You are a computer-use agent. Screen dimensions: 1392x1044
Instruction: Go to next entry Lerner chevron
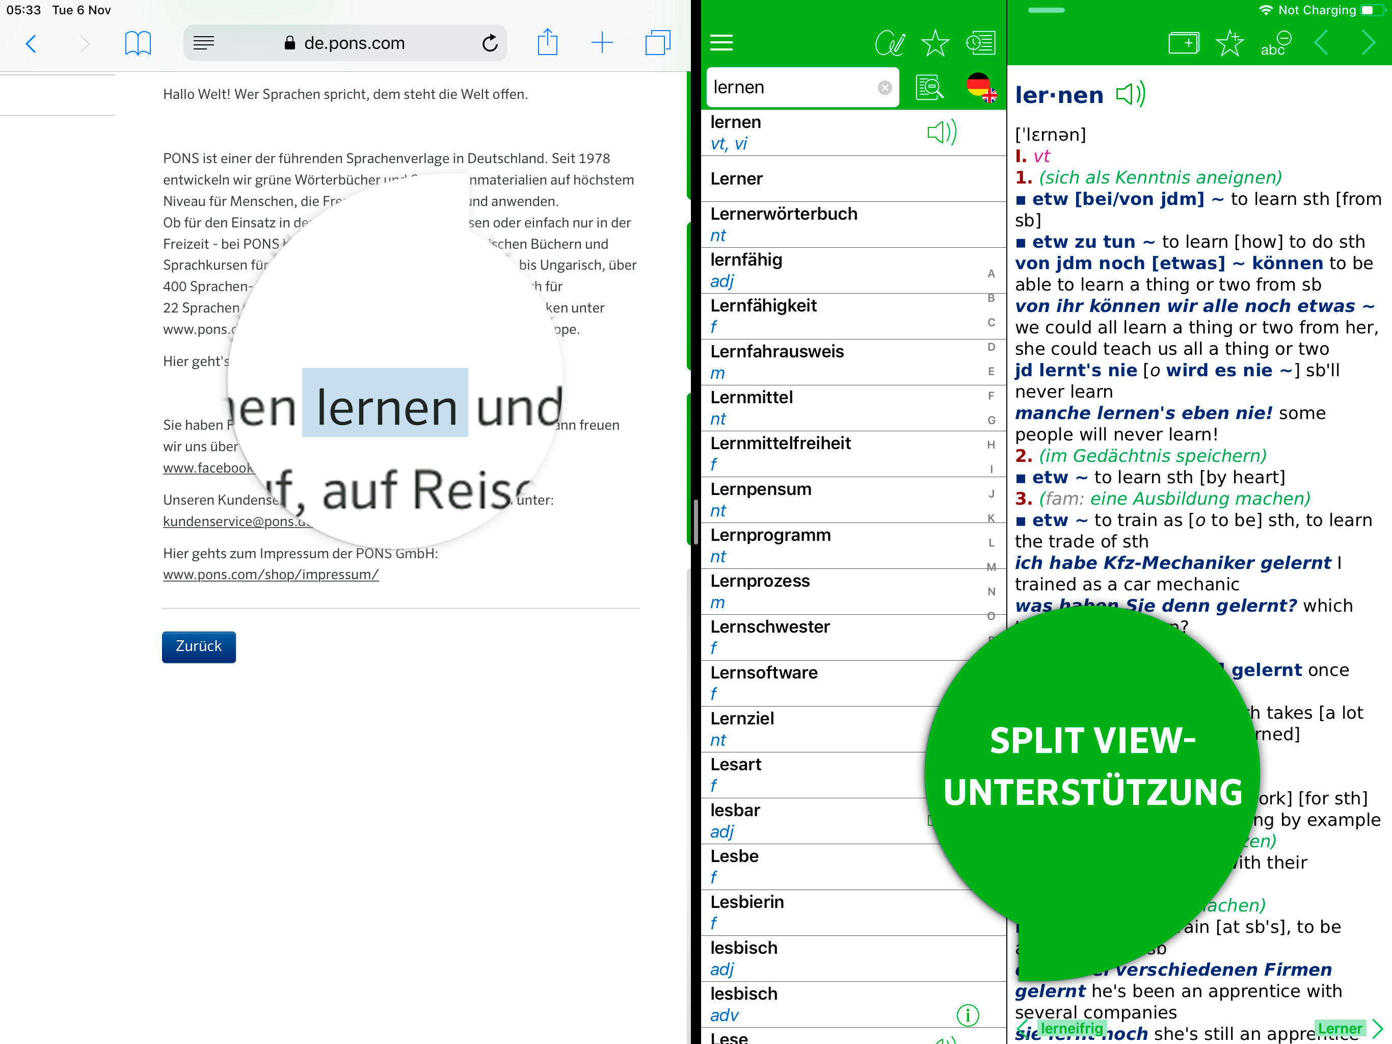pyautogui.click(x=1378, y=1028)
